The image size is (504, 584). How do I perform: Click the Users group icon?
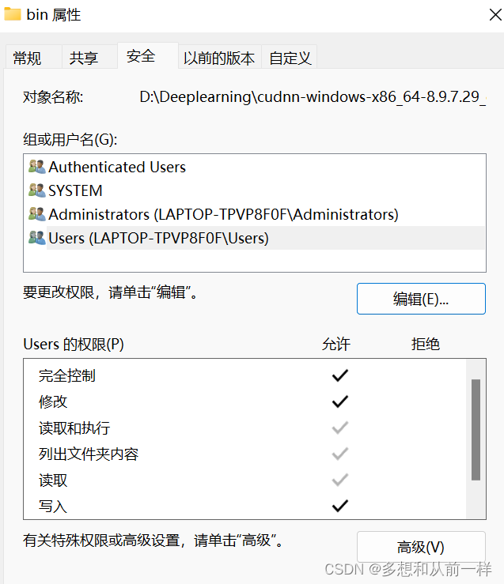36,238
